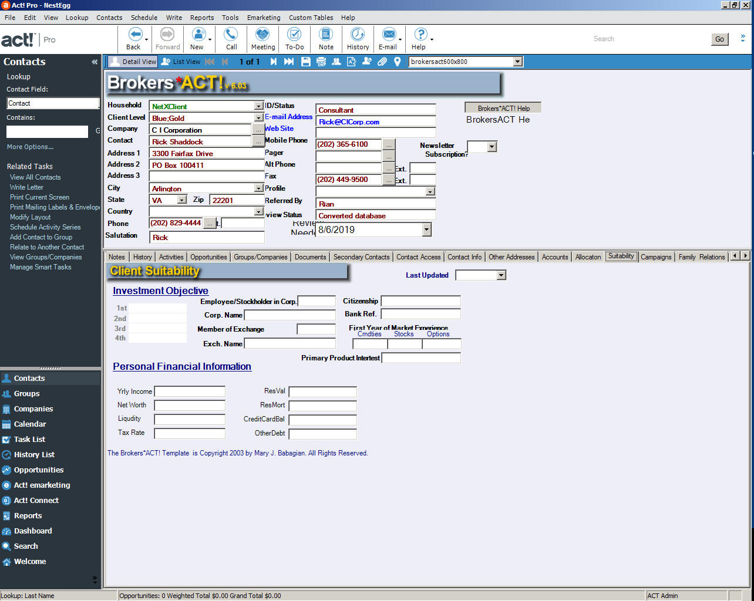754x601 pixels.
Task: Open Companies in the navigation sidebar
Action: [x=33, y=409]
